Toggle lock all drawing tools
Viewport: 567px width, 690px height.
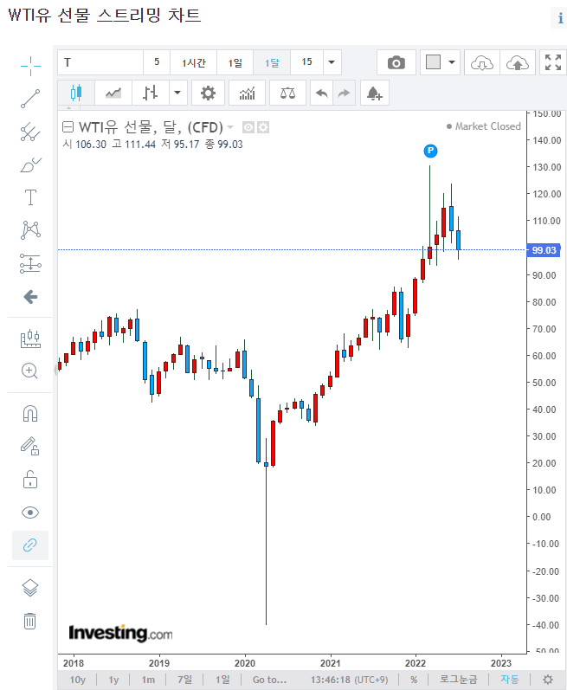[30, 480]
